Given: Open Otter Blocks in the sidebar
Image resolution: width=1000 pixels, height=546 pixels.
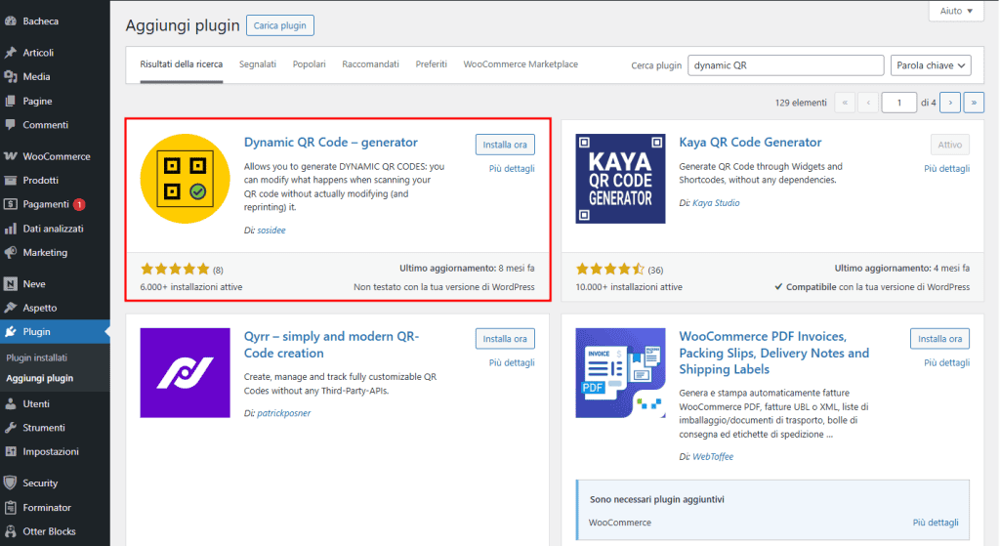Looking at the screenshot, I should (49, 531).
